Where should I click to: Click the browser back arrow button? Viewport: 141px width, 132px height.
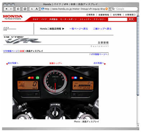point(6,9)
